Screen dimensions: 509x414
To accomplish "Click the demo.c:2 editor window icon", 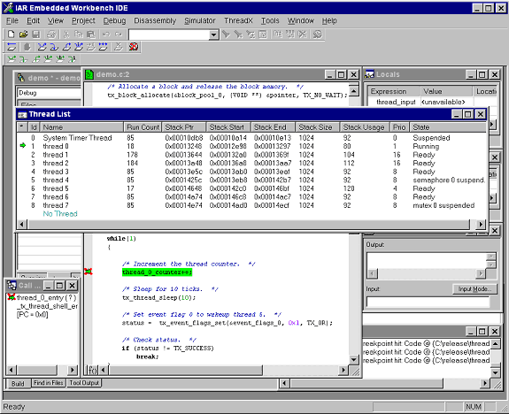I will 89,74.
